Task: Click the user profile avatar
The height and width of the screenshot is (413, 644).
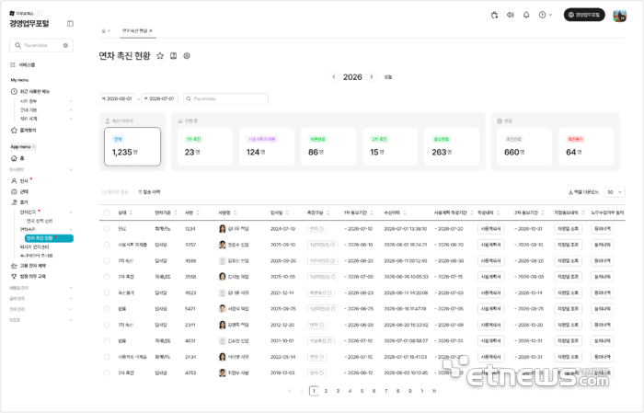Action: 619,16
